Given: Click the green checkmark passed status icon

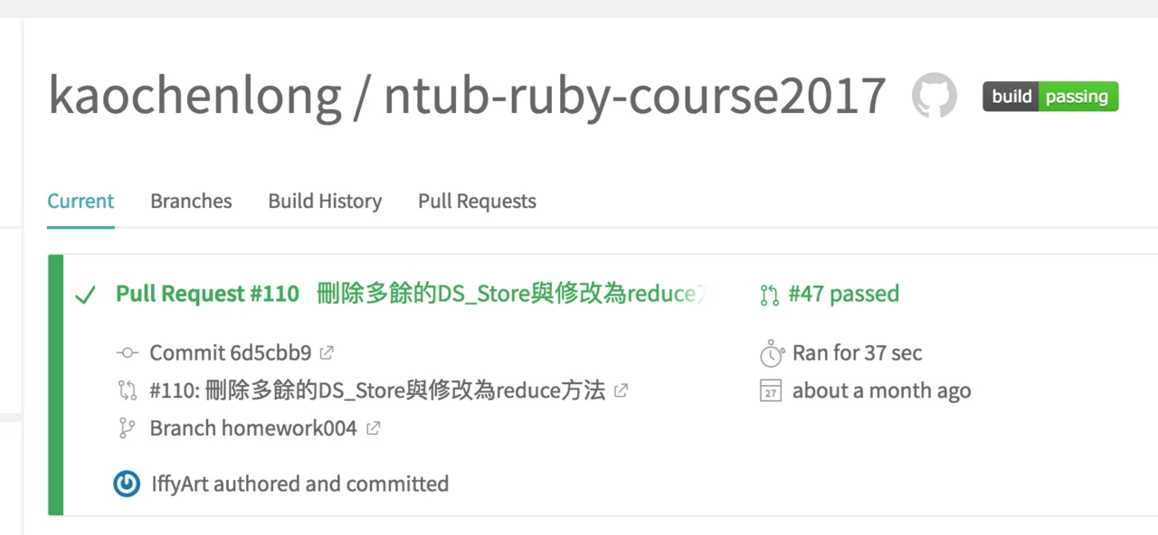Looking at the screenshot, I should coord(85,295).
